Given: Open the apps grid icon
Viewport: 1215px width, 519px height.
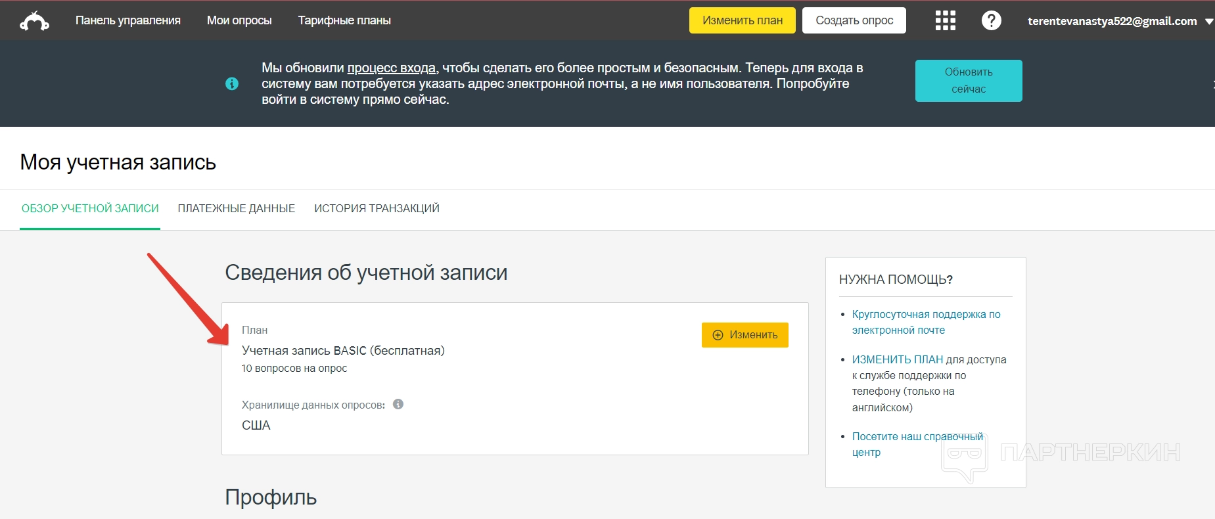Looking at the screenshot, I should pyautogui.click(x=945, y=20).
